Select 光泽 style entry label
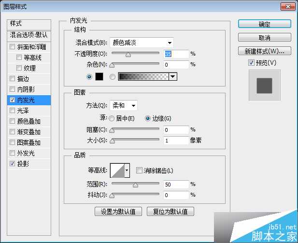 click(x=23, y=111)
